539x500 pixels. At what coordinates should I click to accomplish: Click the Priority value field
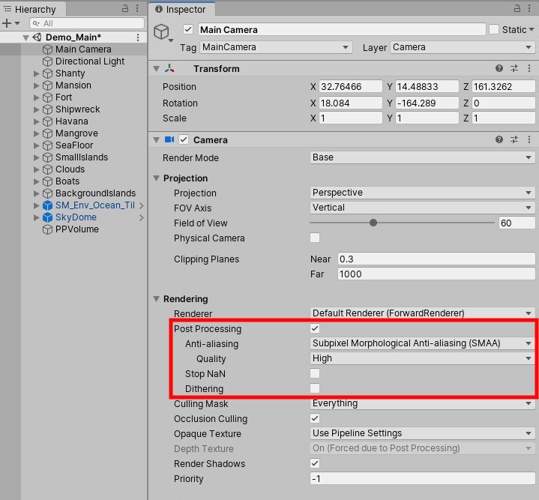(x=422, y=478)
